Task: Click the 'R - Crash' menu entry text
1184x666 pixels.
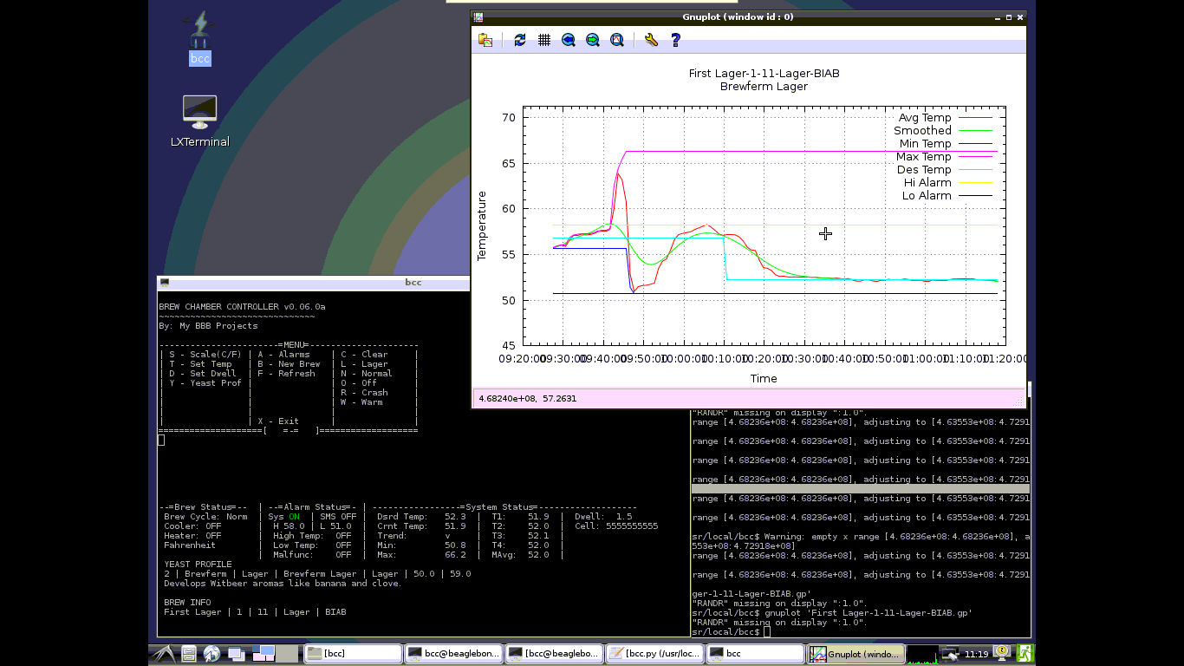Action: (364, 393)
